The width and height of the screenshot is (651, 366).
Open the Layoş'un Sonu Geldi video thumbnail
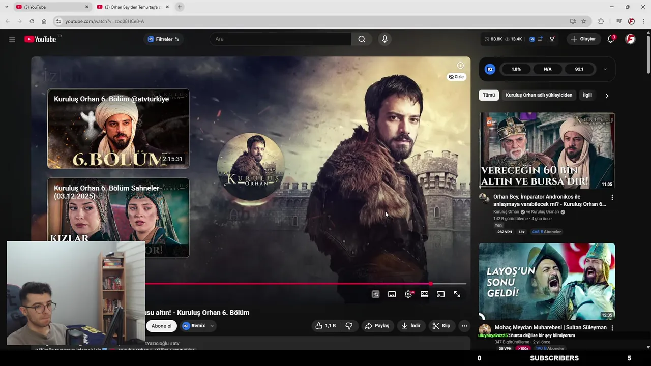tap(547, 281)
